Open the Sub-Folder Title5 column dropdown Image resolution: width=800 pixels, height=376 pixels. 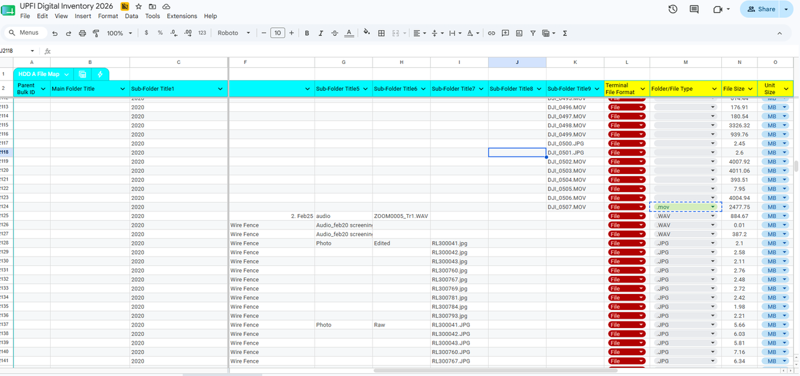tap(365, 89)
